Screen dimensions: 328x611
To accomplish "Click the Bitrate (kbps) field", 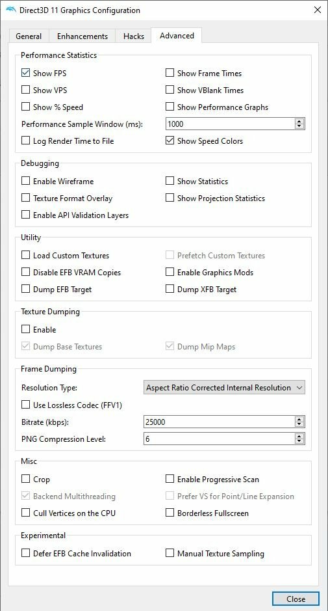I will pyautogui.click(x=219, y=422).
